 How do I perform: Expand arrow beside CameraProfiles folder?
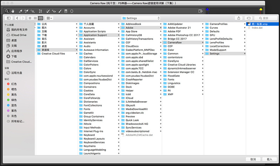(245, 24)
